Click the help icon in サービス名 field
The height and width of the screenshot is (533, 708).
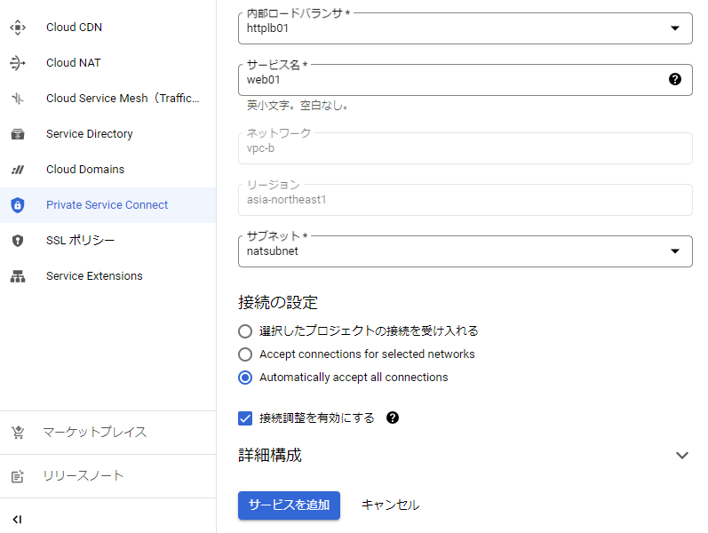point(674,79)
